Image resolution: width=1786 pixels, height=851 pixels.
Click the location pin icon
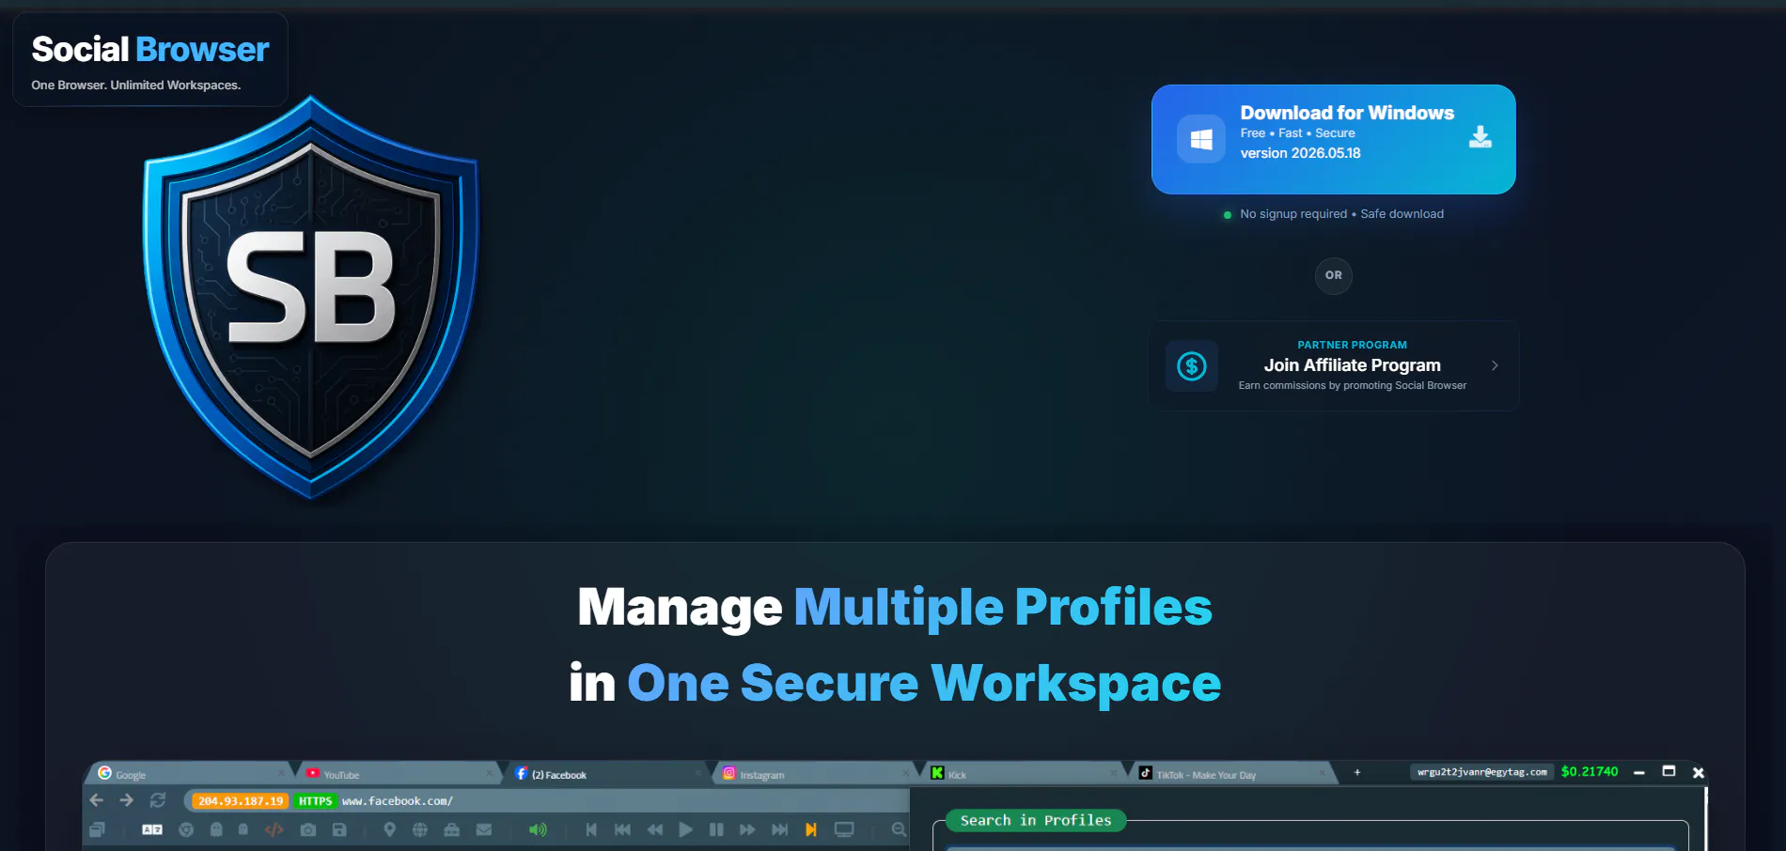390,829
